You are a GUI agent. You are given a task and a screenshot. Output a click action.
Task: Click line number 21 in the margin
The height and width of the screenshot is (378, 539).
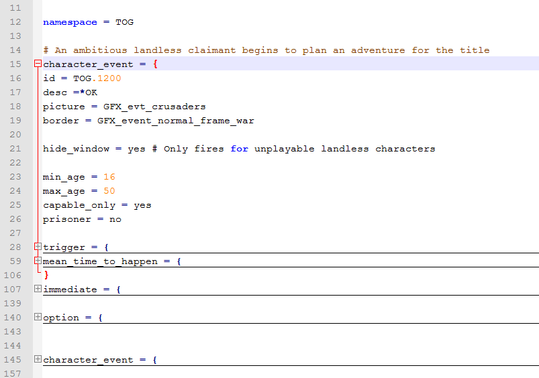point(16,149)
